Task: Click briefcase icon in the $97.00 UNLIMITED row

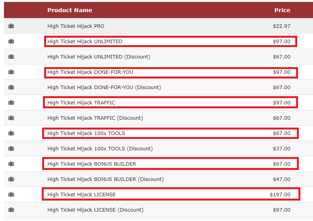Action: pos(11,41)
